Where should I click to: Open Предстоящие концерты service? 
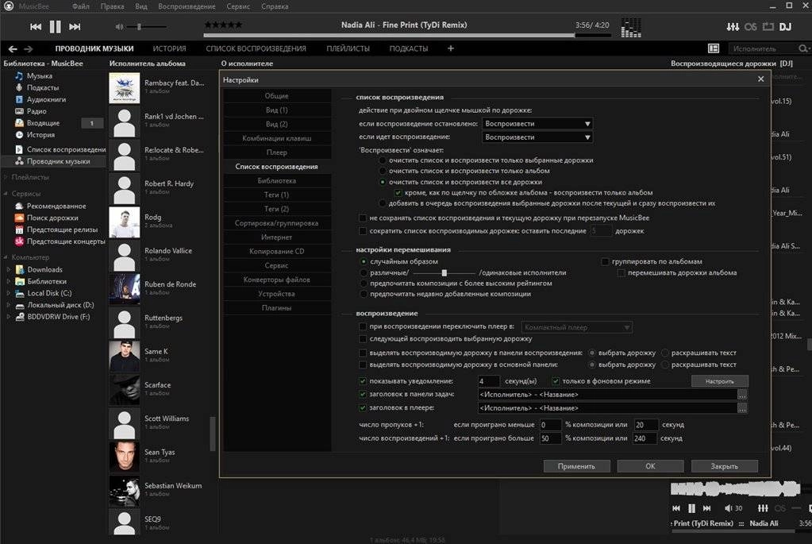pos(66,241)
